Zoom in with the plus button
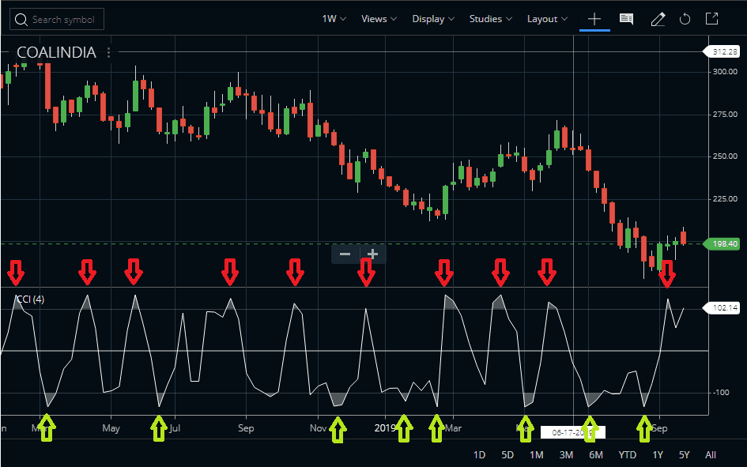The width and height of the screenshot is (747, 467). point(372,254)
